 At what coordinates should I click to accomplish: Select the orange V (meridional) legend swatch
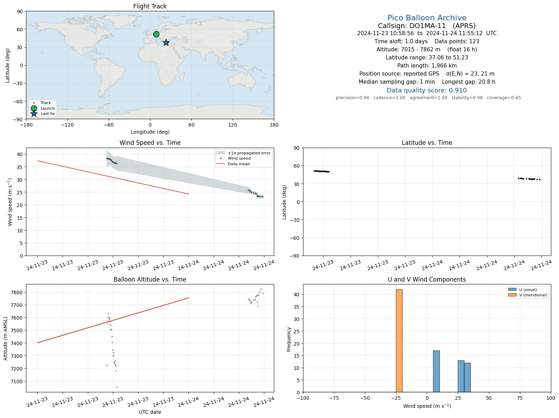512,295
